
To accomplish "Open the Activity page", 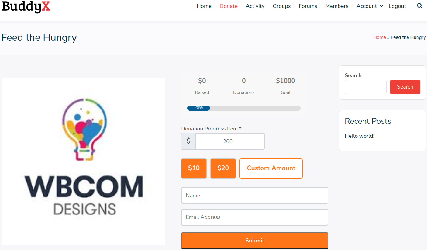I will click(255, 6).
